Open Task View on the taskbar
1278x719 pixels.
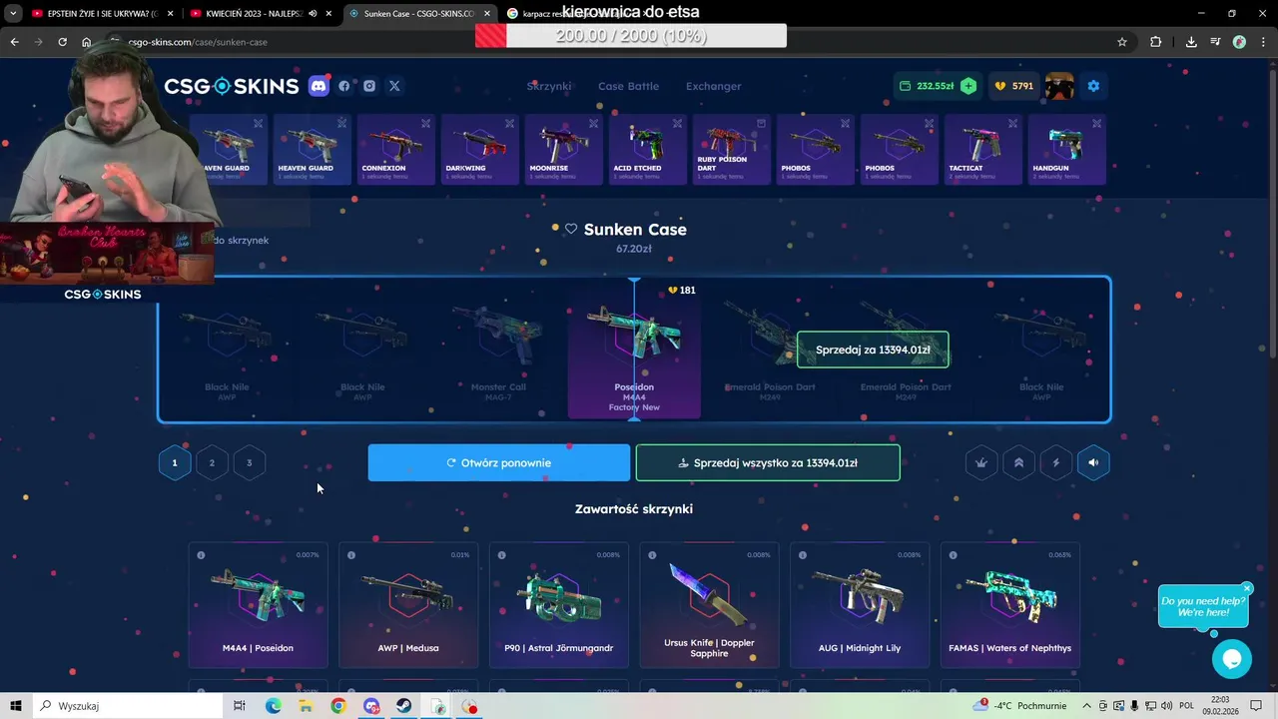pyautogui.click(x=240, y=706)
